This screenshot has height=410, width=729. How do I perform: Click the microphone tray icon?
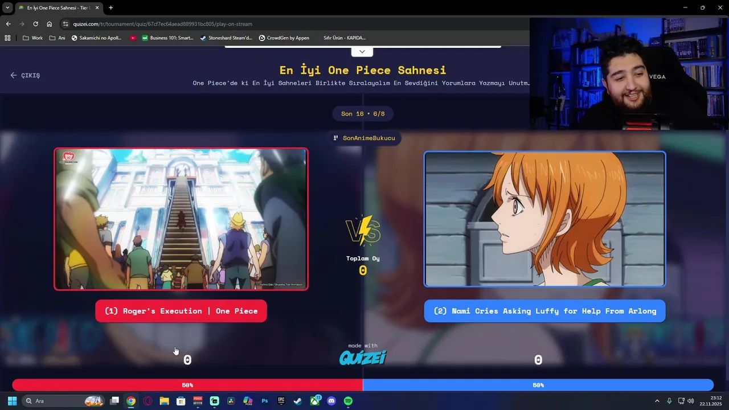tap(669, 401)
